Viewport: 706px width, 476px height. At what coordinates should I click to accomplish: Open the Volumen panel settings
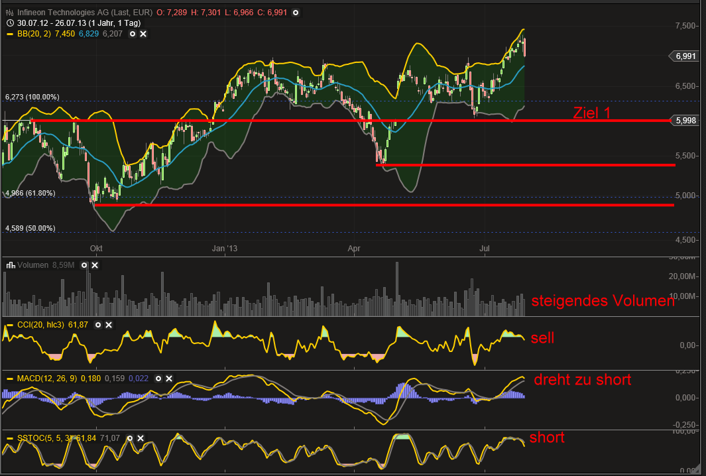click(x=84, y=265)
